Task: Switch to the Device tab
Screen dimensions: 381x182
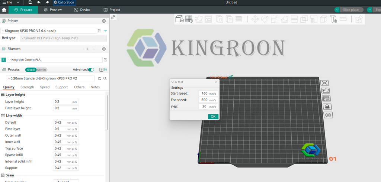Action: tap(82, 10)
